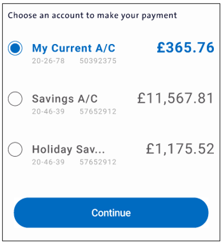This screenshot has width=223, height=244.
Task: Select the My Current A/C radio button
Action: (x=15, y=48)
